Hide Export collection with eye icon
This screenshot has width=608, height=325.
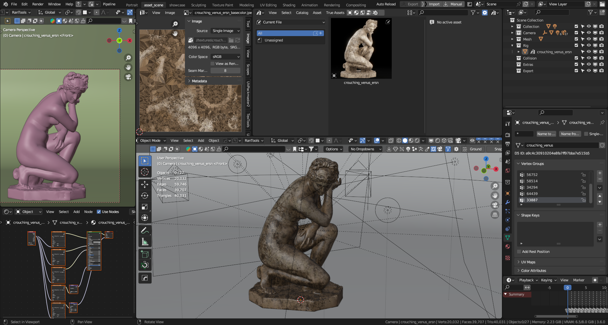589,71
